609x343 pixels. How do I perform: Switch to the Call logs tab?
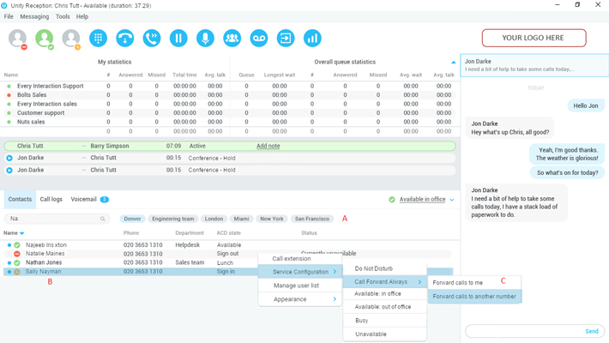pyautogui.click(x=51, y=199)
